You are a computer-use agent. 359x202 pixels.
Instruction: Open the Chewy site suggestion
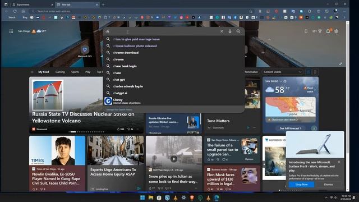[174, 101]
